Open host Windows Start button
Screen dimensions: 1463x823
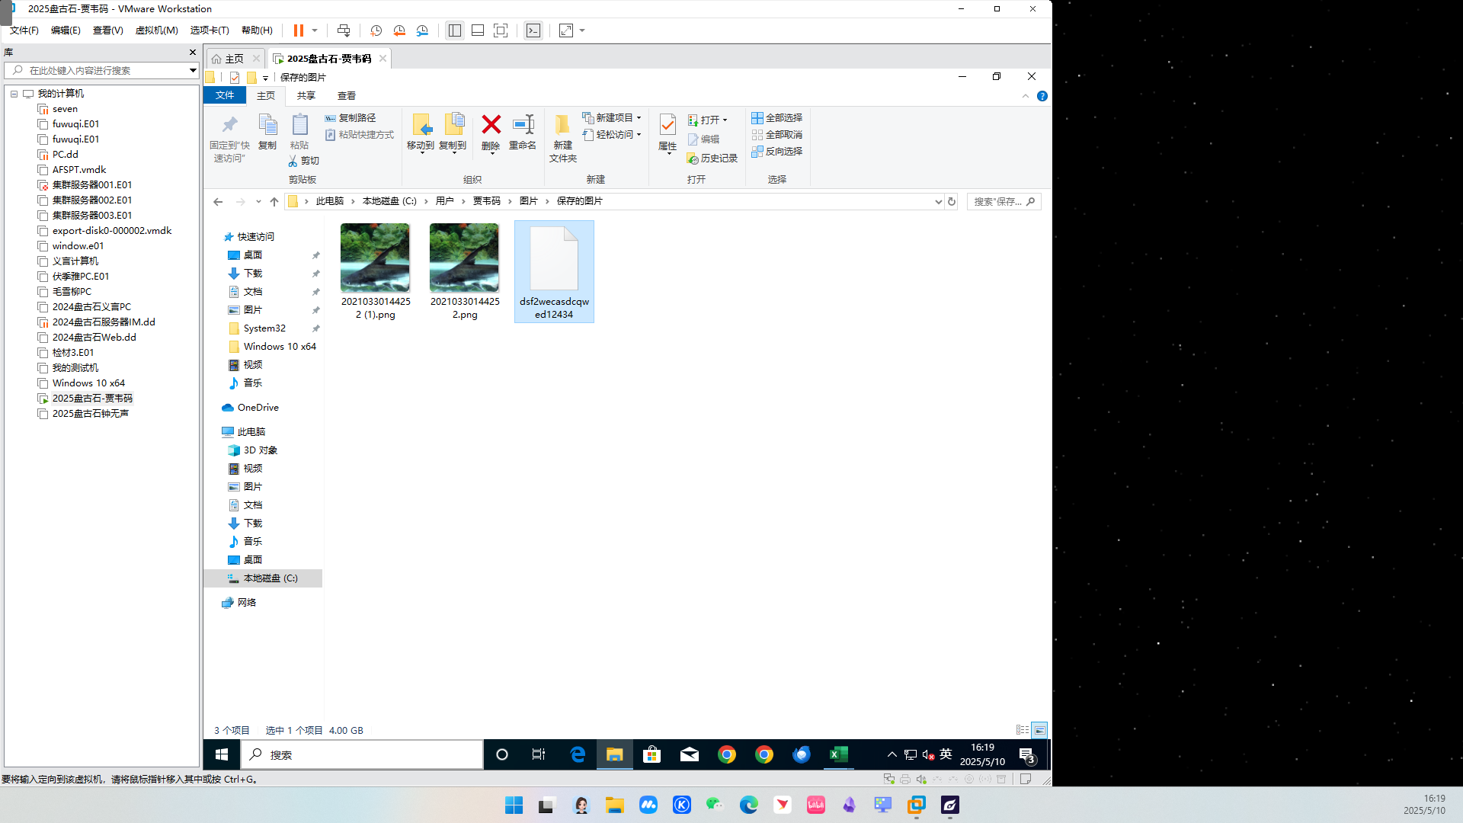pyautogui.click(x=514, y=805)
